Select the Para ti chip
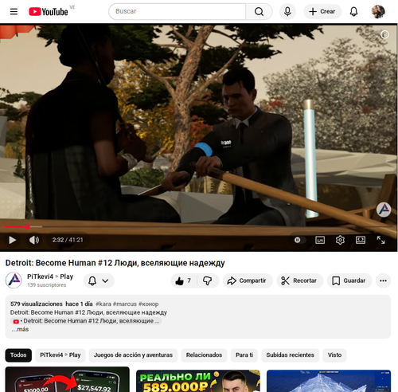The image size is (398, 392). point(244,355)
